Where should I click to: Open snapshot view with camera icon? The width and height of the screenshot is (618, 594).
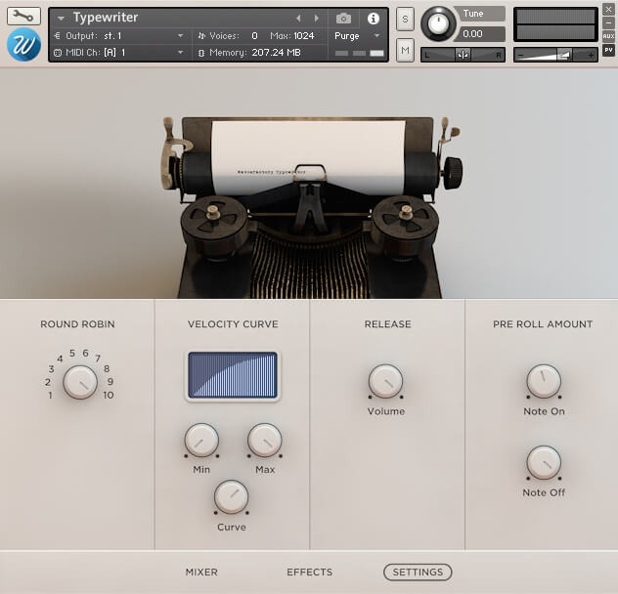tap(343, 19)
